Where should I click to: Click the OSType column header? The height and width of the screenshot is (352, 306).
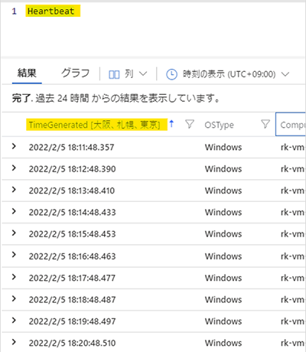point(219,125)
